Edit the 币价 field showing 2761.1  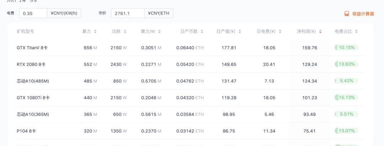[x=127, y=13]
